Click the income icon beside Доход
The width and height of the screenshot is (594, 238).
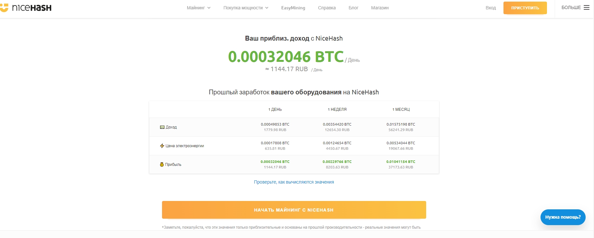coord(162,127)
